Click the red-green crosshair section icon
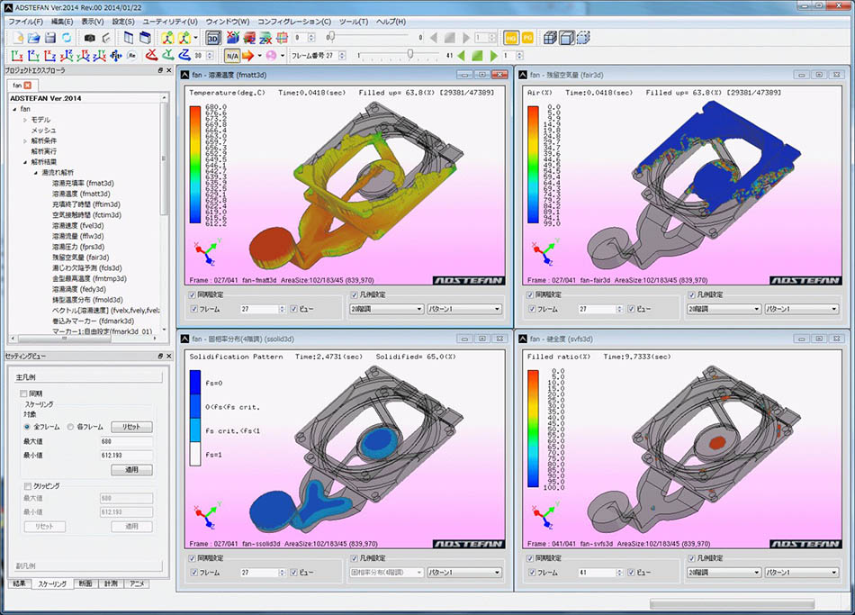This screenshot has height=615, width=855. pos(282,38)
